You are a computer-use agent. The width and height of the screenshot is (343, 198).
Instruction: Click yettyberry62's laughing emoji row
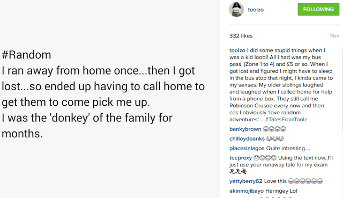pos(305,181)
